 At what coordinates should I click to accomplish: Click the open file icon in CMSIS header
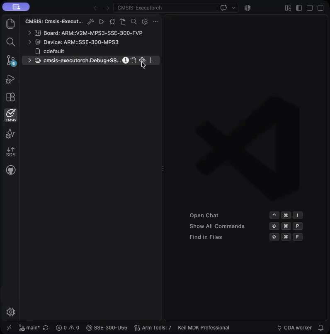coord(123,22)
